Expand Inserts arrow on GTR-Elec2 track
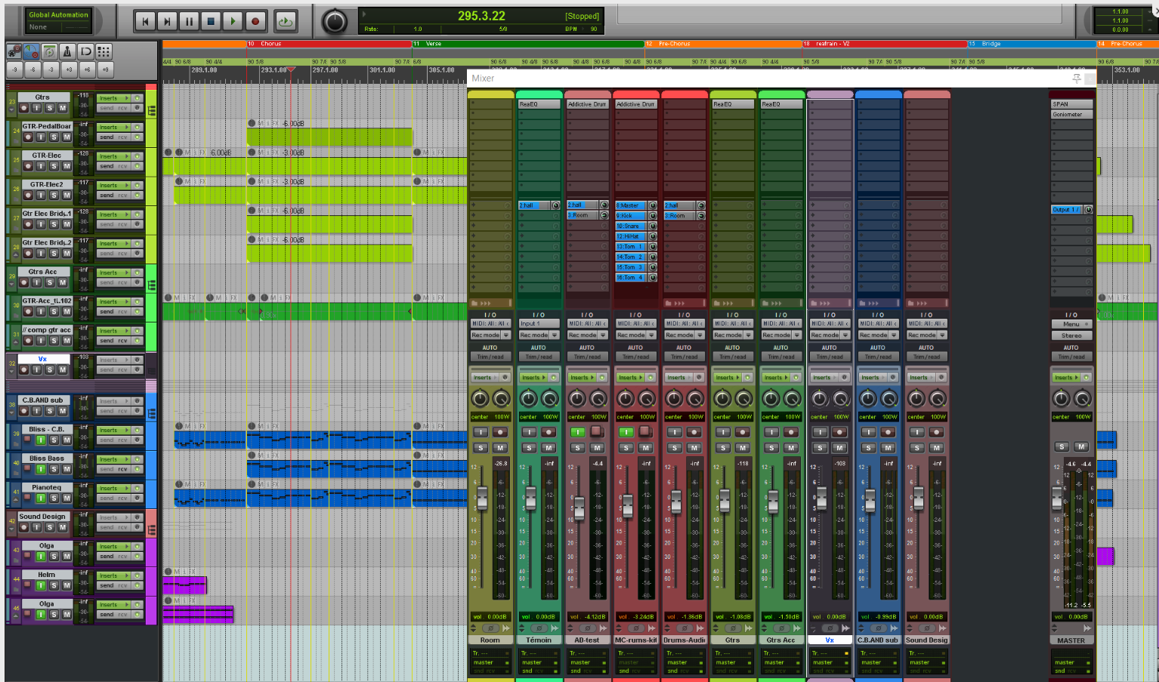 point(127,185)
